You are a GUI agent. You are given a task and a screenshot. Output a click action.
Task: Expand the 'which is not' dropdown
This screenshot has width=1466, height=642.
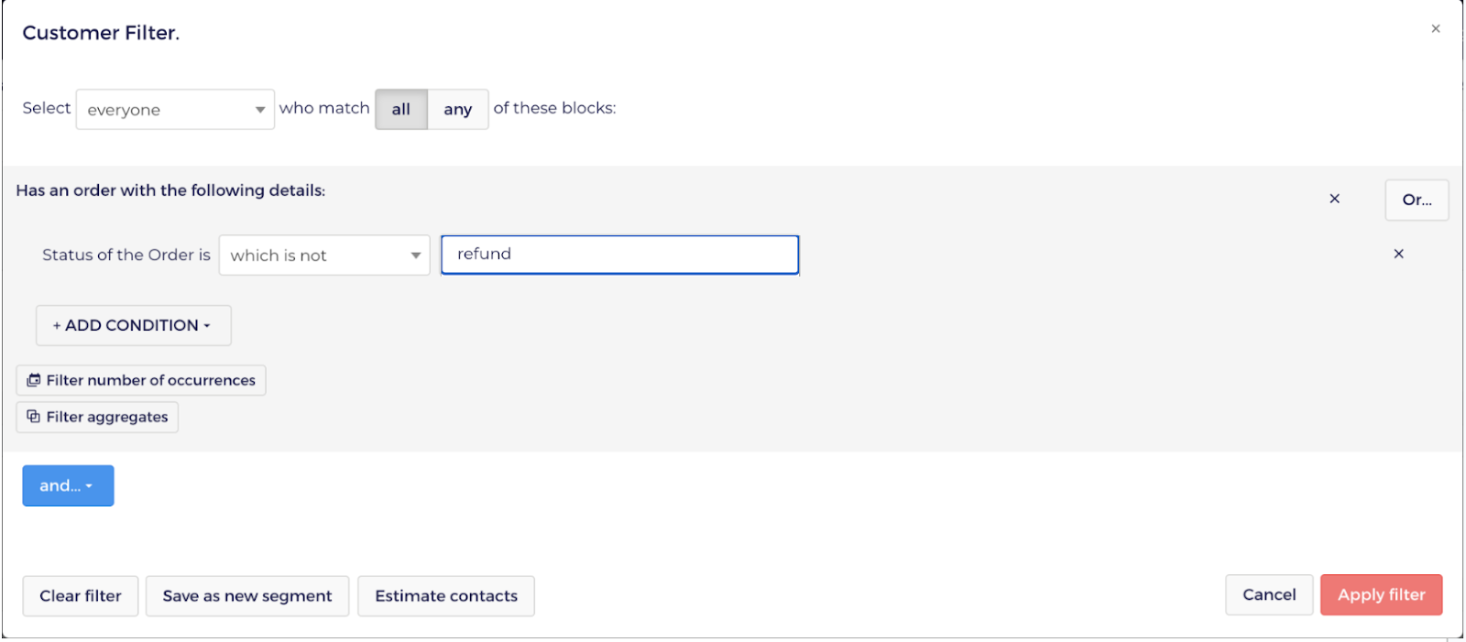(324, 255)
